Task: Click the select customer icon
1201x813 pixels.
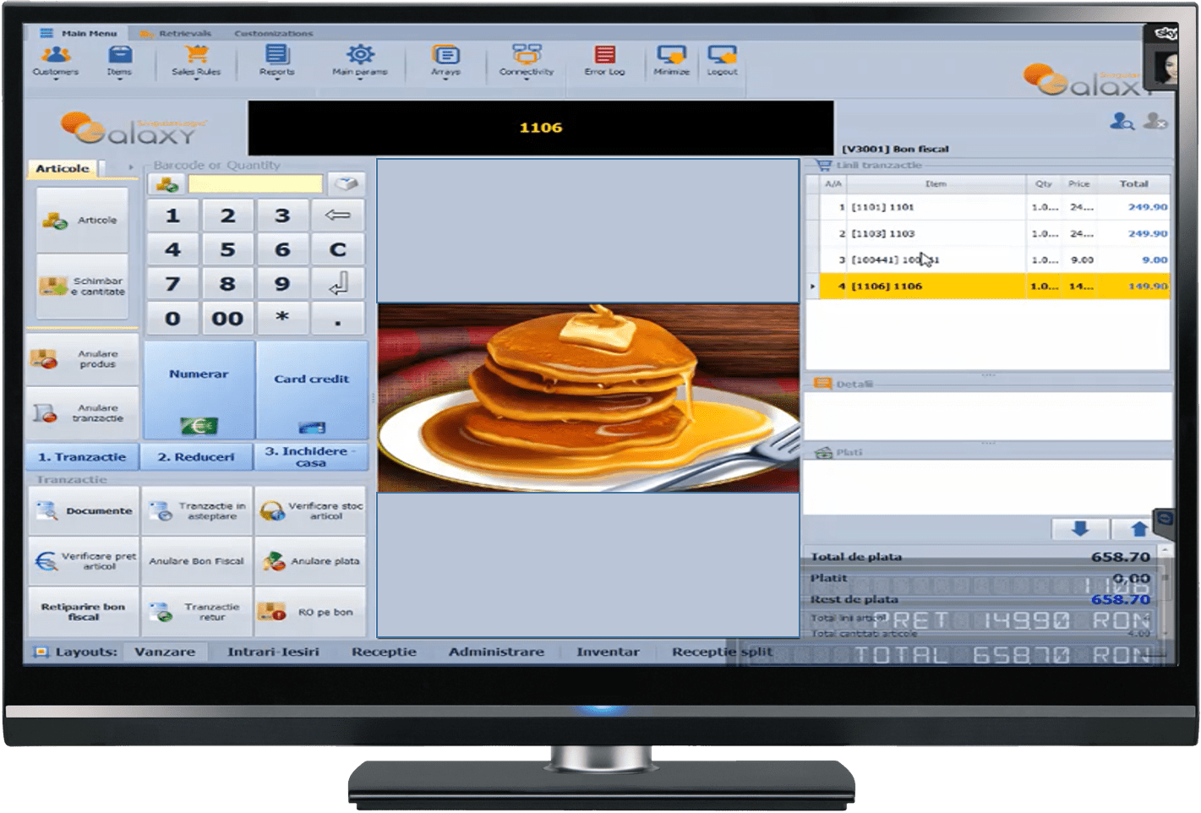Action: pyautogui.click(x=1122, y=122)
